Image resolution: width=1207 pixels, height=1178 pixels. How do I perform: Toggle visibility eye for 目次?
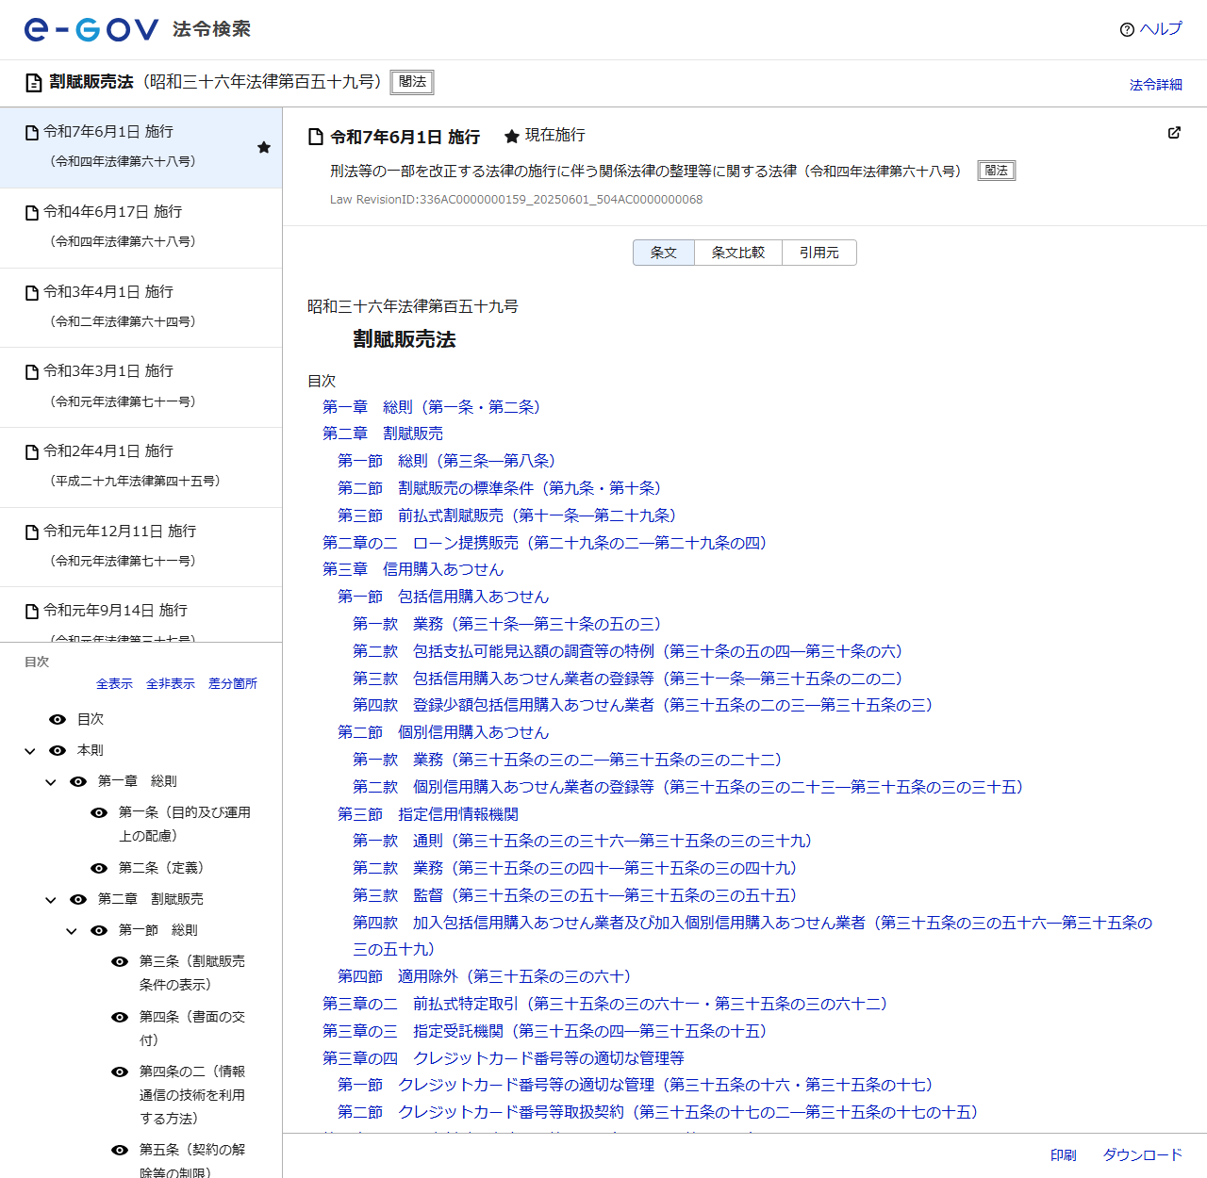58,719
